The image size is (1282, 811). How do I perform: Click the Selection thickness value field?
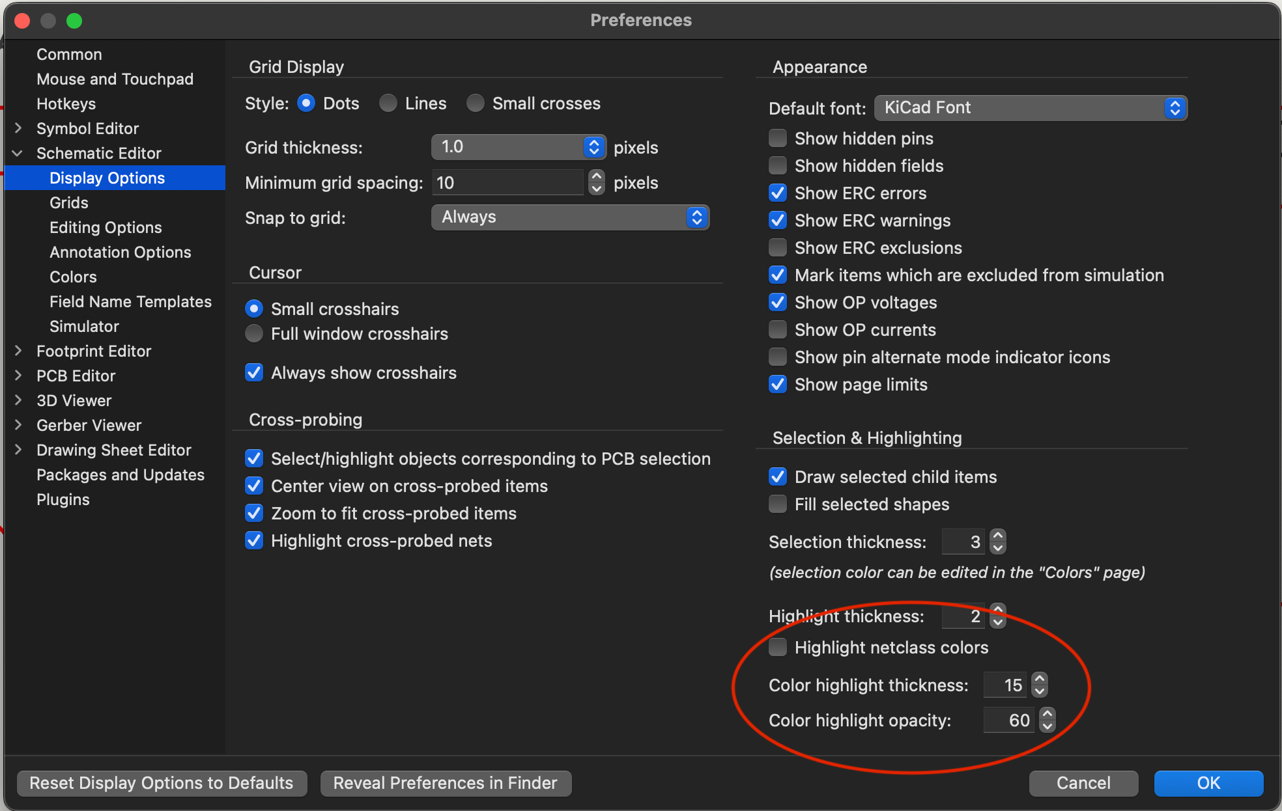pyautogui.click(x=963, y=542)
